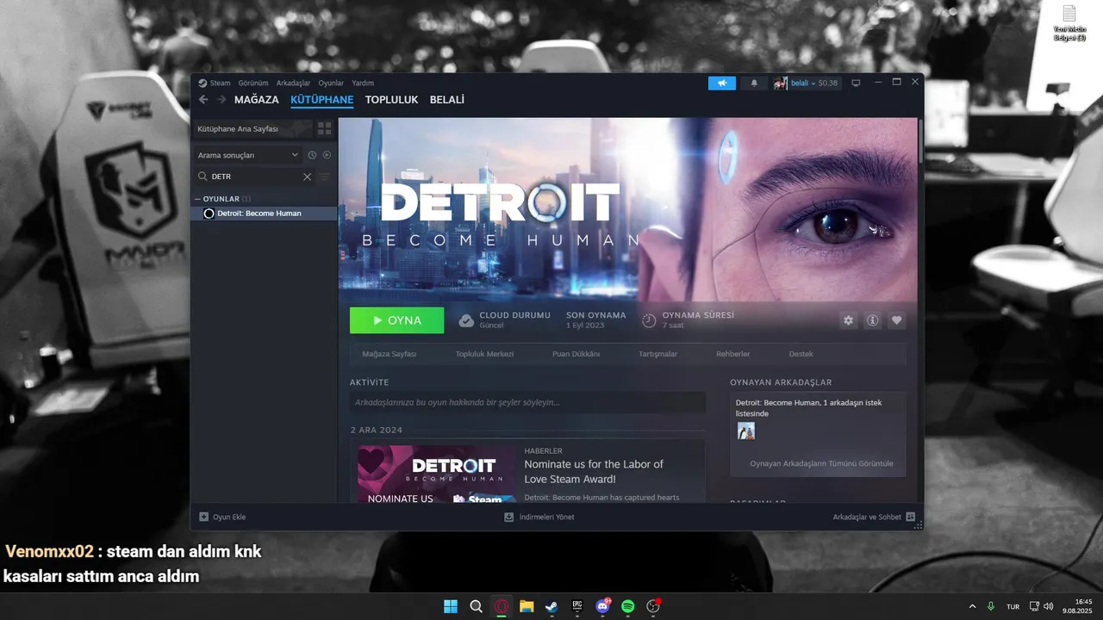Switch to the MAĞAZA tab
Image resolution: width=1103 pixels, height=620 pixels.
click(257, 100)
